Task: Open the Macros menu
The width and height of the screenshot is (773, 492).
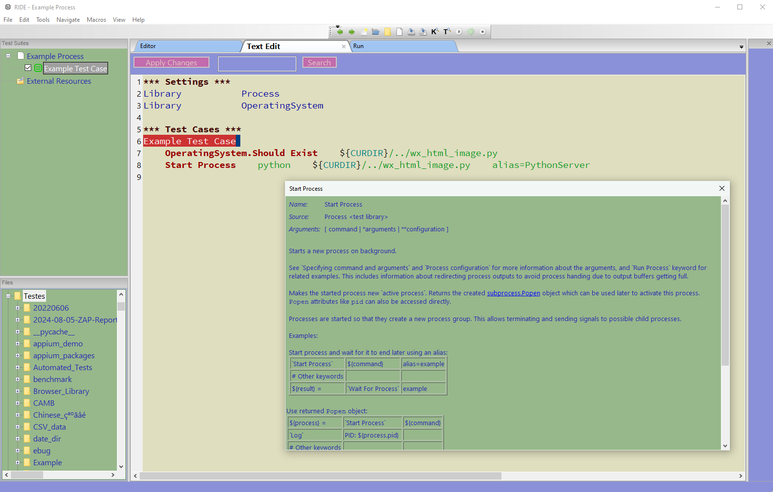Action: click(96, 20)
